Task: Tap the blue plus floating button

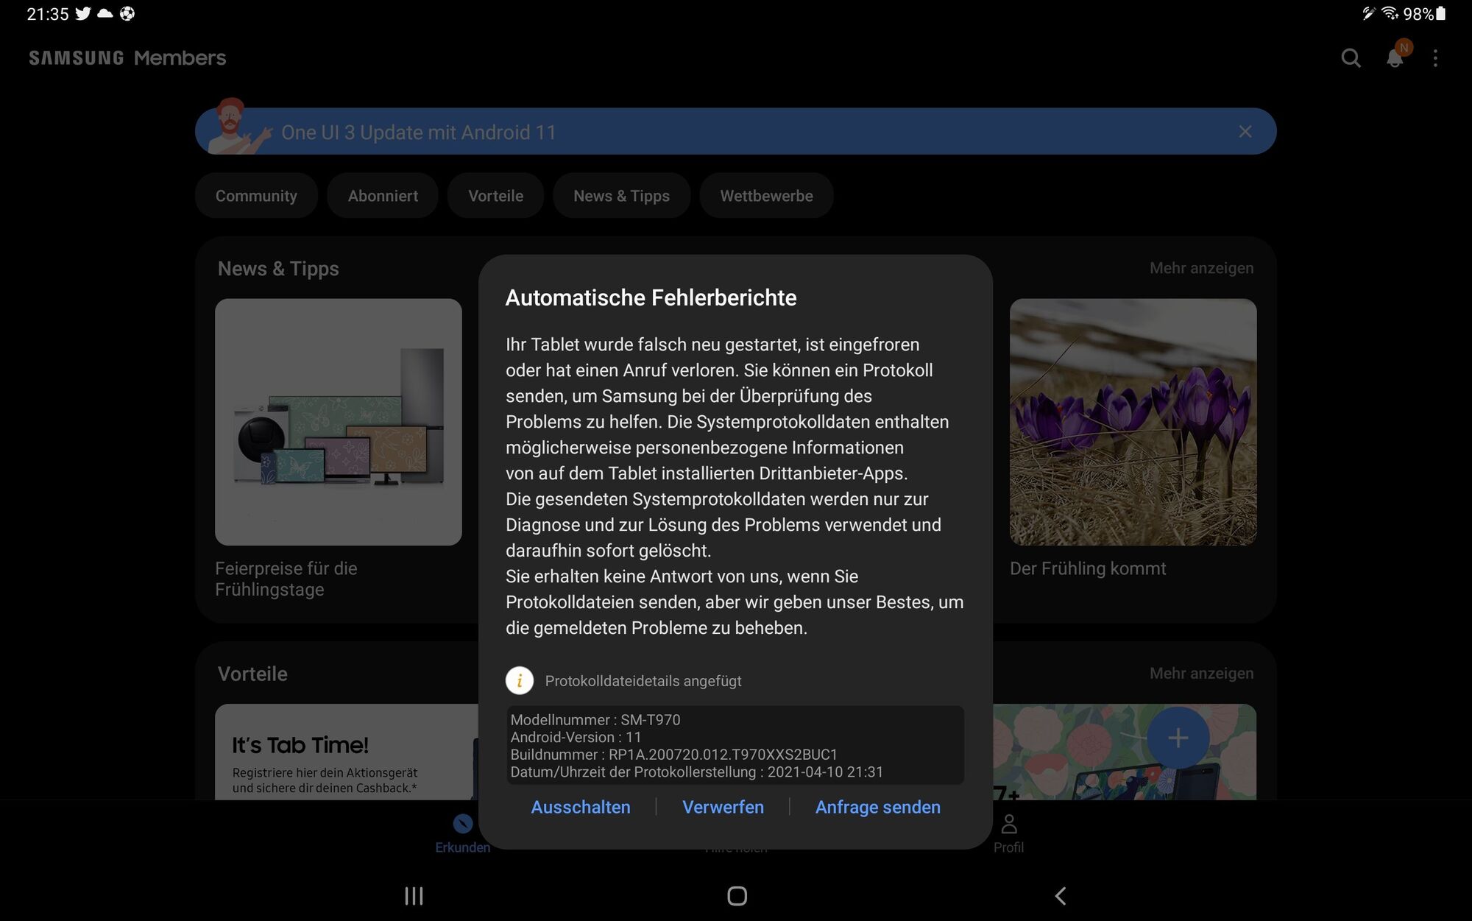Action: point(1178,738)
